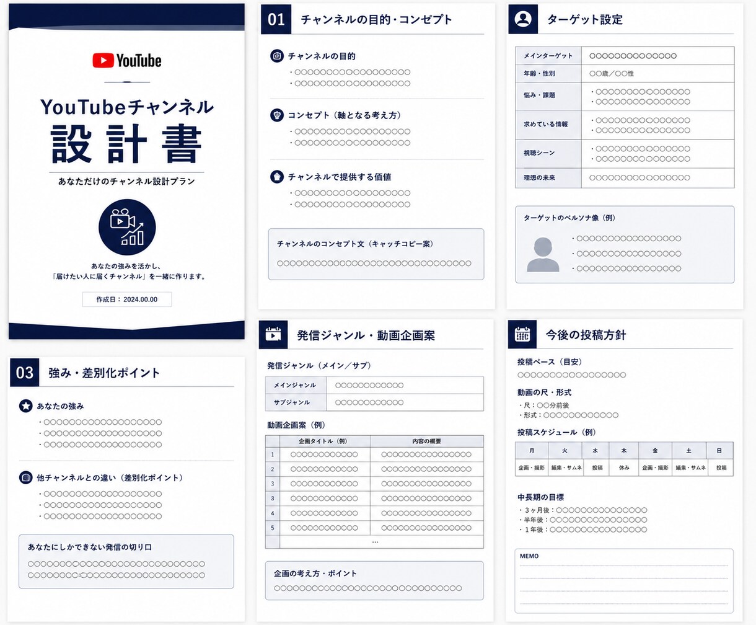Click the 年齢・性別 table row label
Image resolution: width=756 pixels, height=625 pixels.
(548, 73)
